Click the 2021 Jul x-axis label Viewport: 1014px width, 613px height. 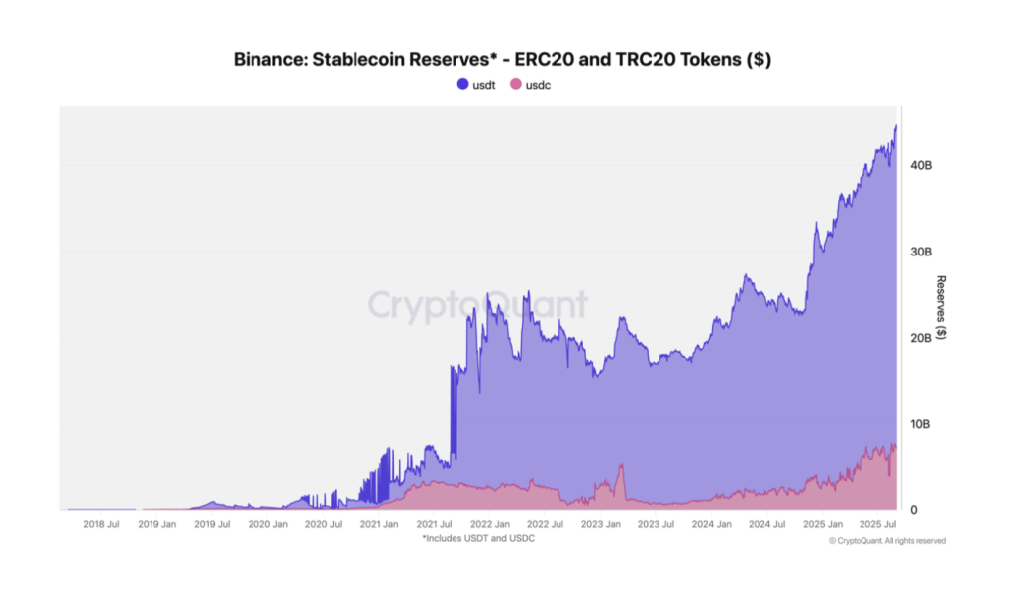coord(435,524)
